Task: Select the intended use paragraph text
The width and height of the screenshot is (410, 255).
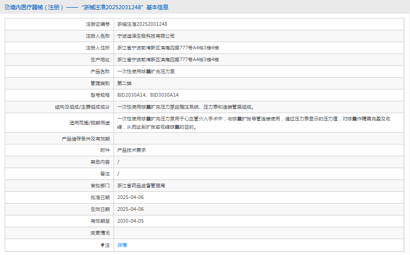Action: (254, 123)
